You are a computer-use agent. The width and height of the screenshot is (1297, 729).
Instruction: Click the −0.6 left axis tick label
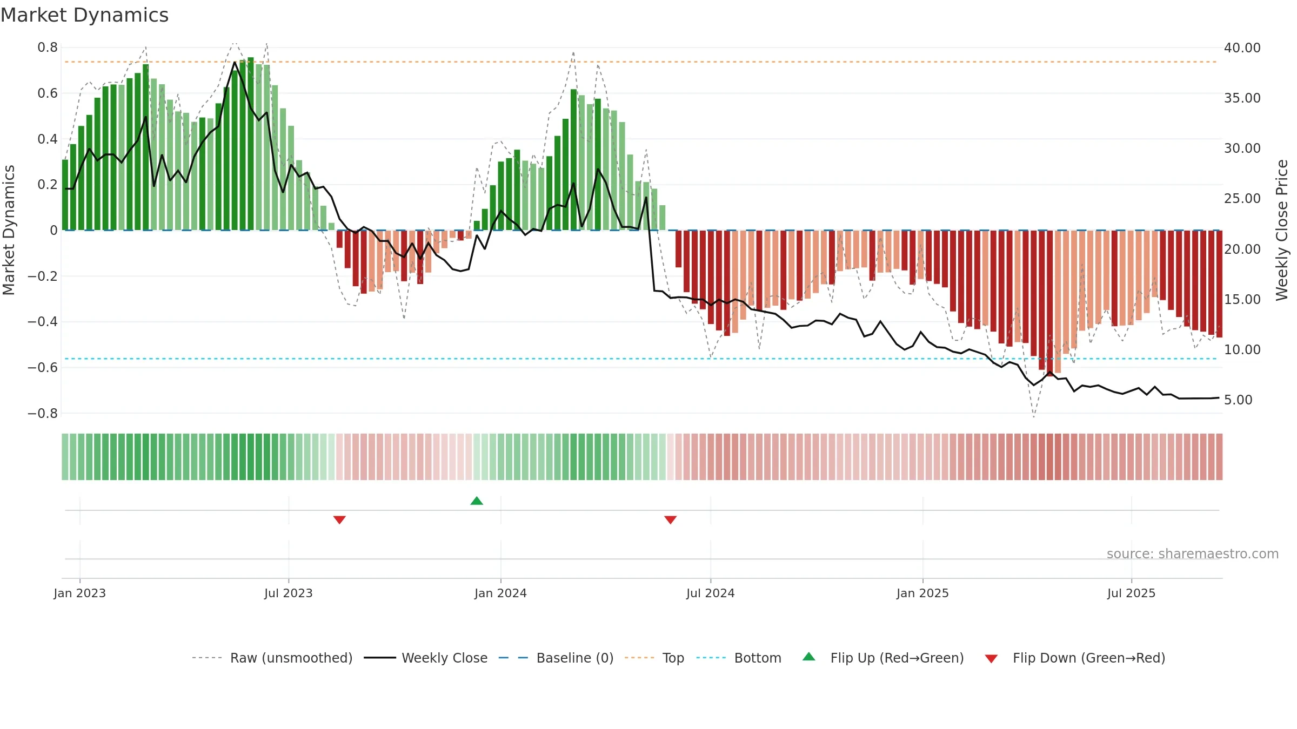43,367
